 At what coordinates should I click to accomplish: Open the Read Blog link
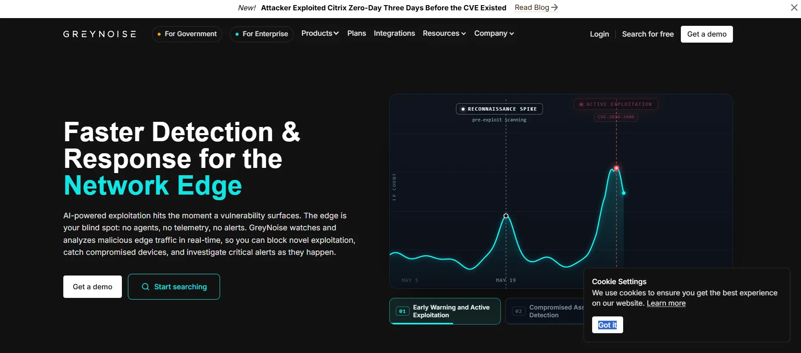click(536, 7)
